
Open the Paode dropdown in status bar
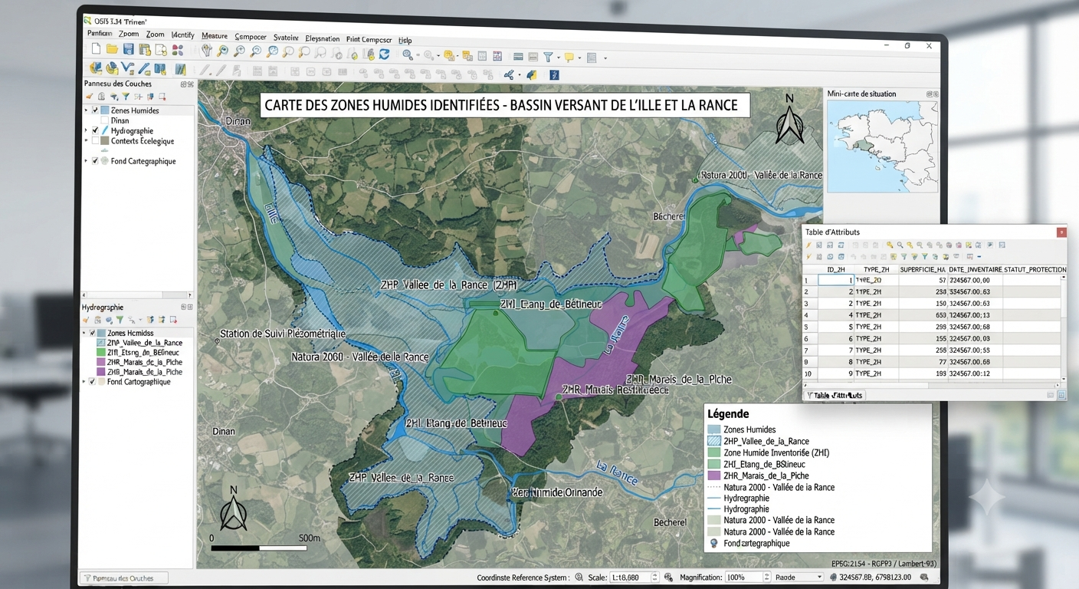(798, 577)
